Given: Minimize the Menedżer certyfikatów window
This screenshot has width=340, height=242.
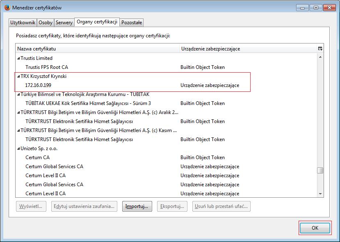Looking at the screenshot, I should (x=303, y=8).
